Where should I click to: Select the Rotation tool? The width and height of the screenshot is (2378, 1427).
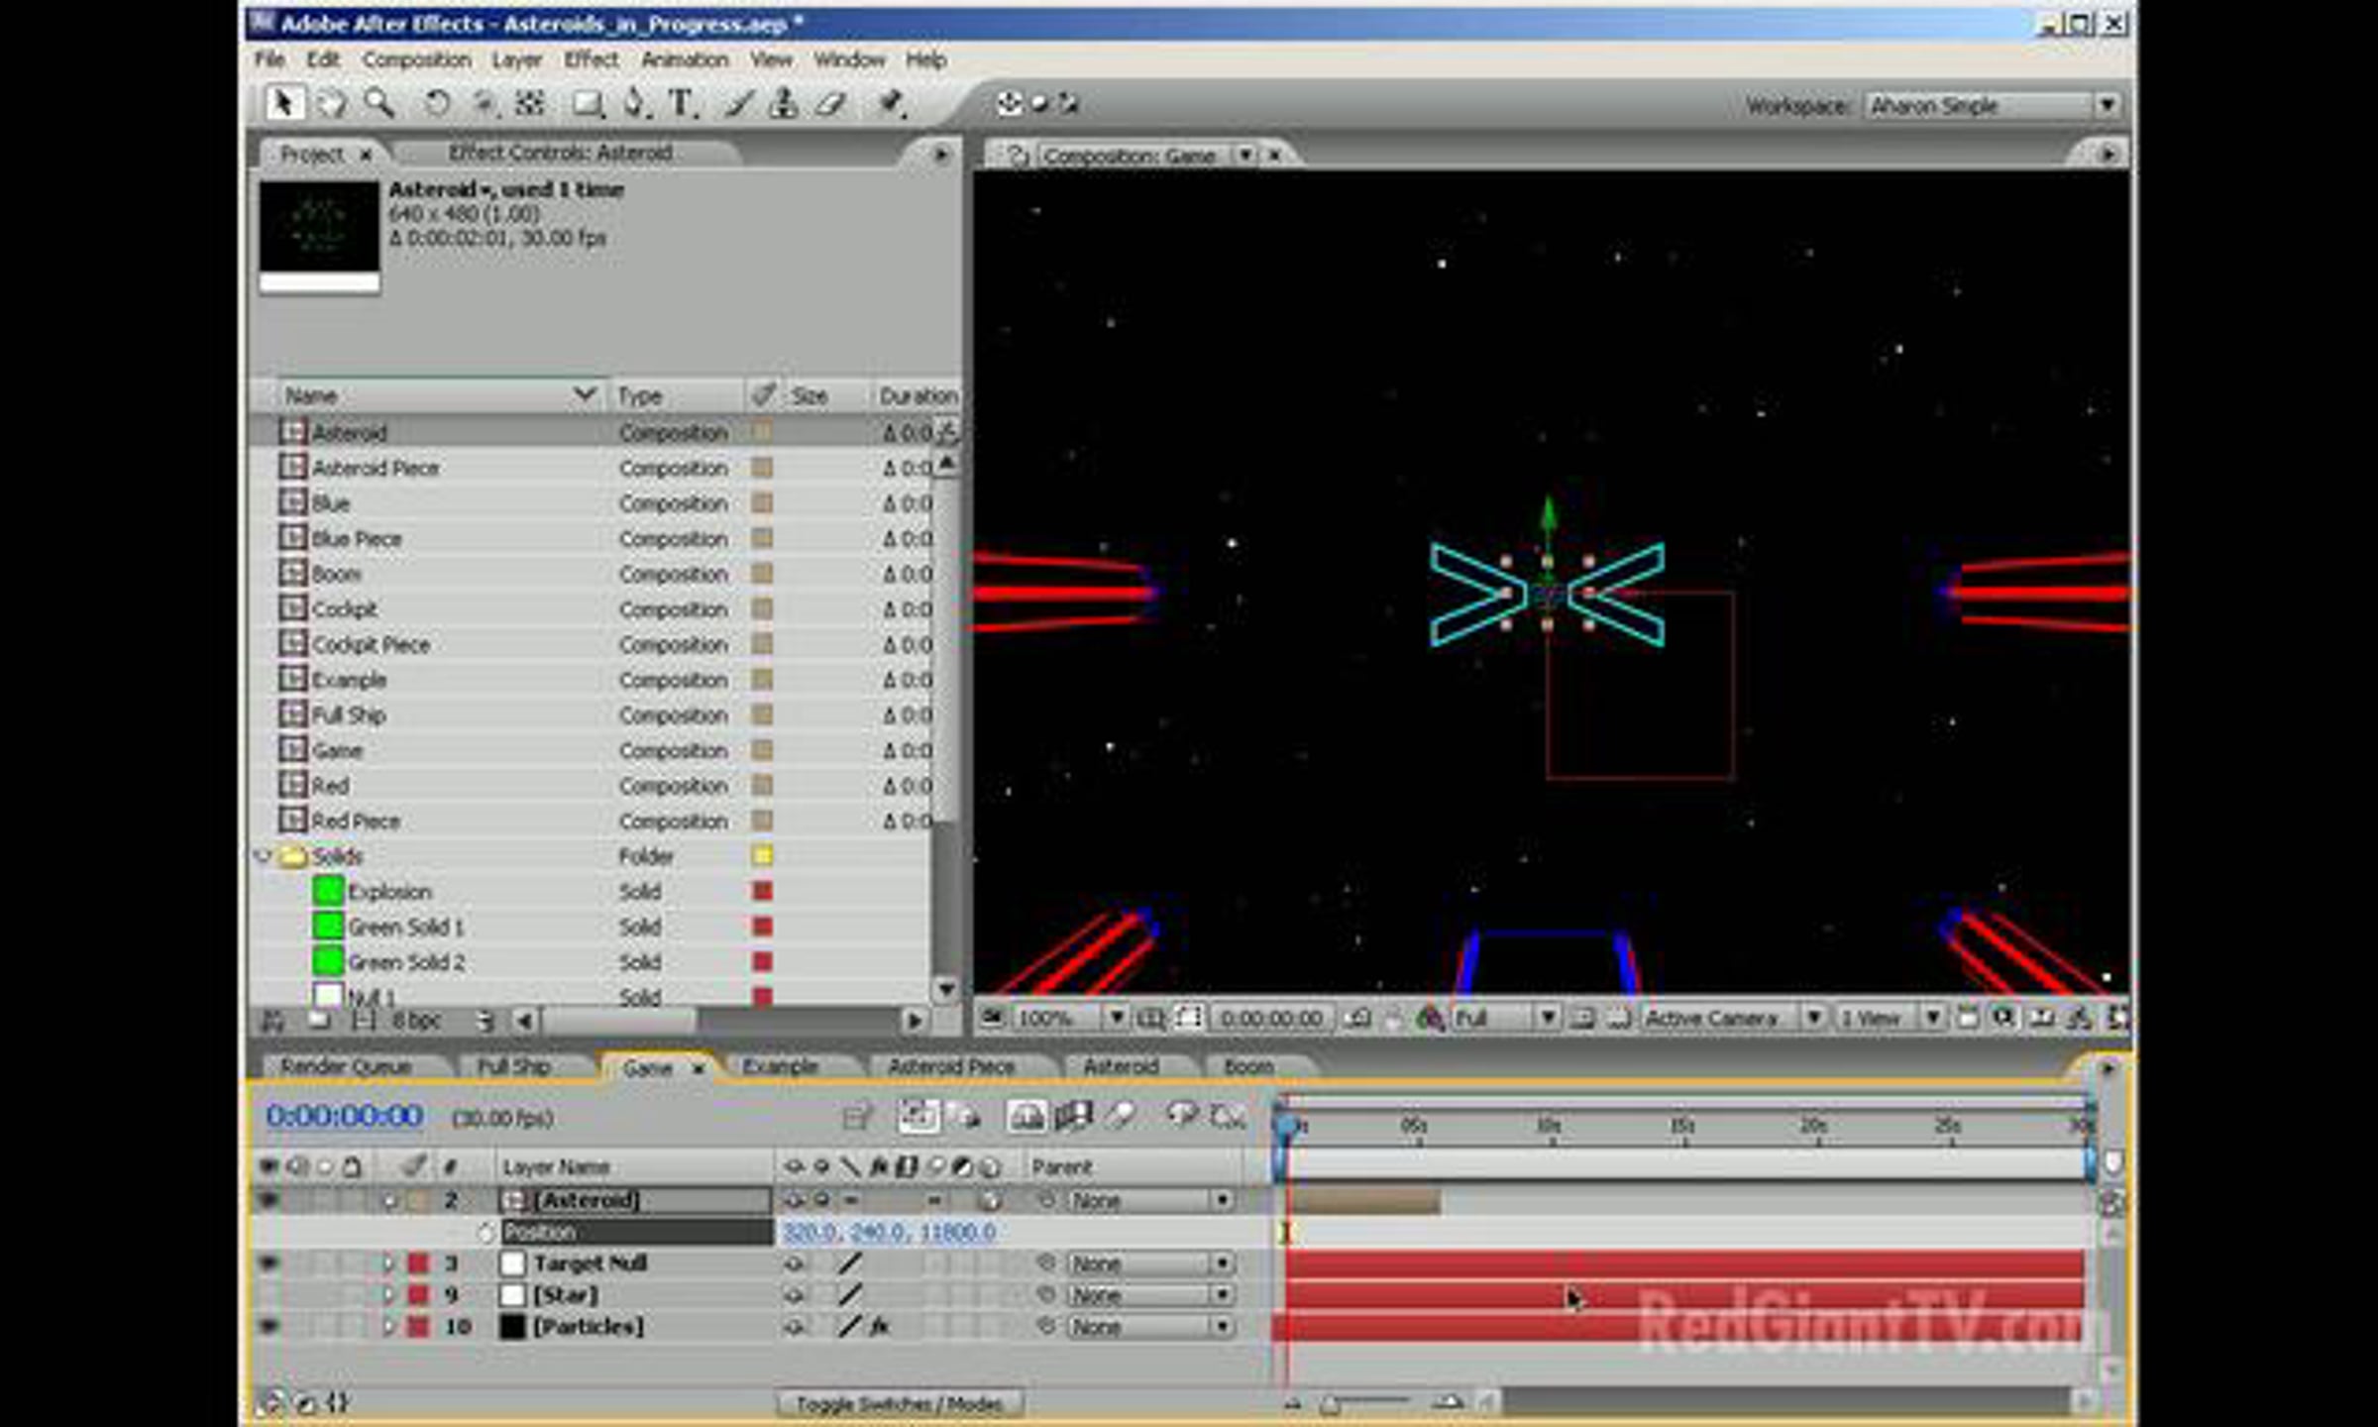tap(437, 103)
